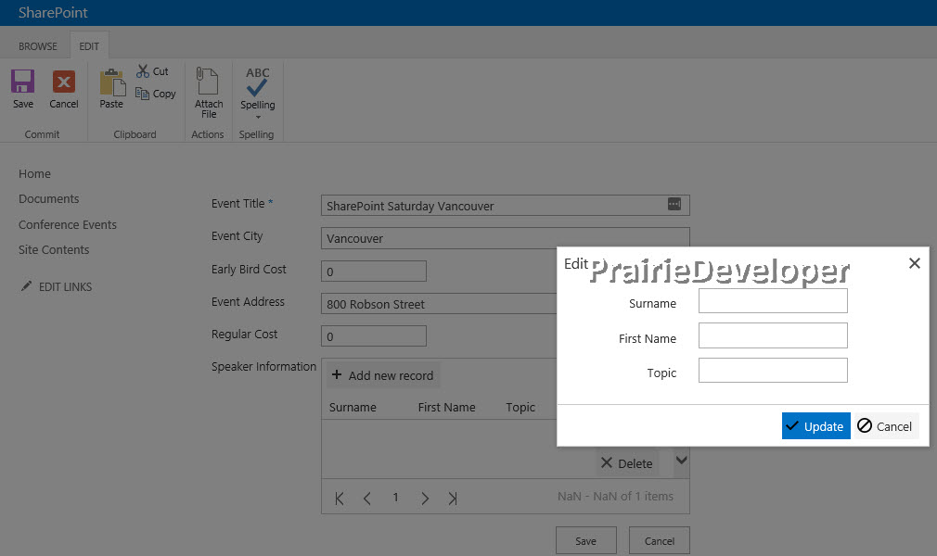Select the EDIT ribbon tab
This screenshot has width=937, height=556.
[89, 46]
